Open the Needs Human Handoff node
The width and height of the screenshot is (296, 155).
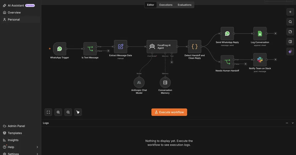click(227, 62)
